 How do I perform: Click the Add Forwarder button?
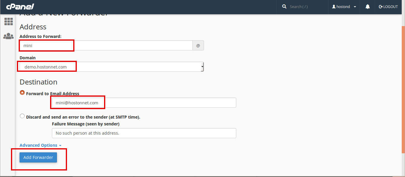(38, 157)
